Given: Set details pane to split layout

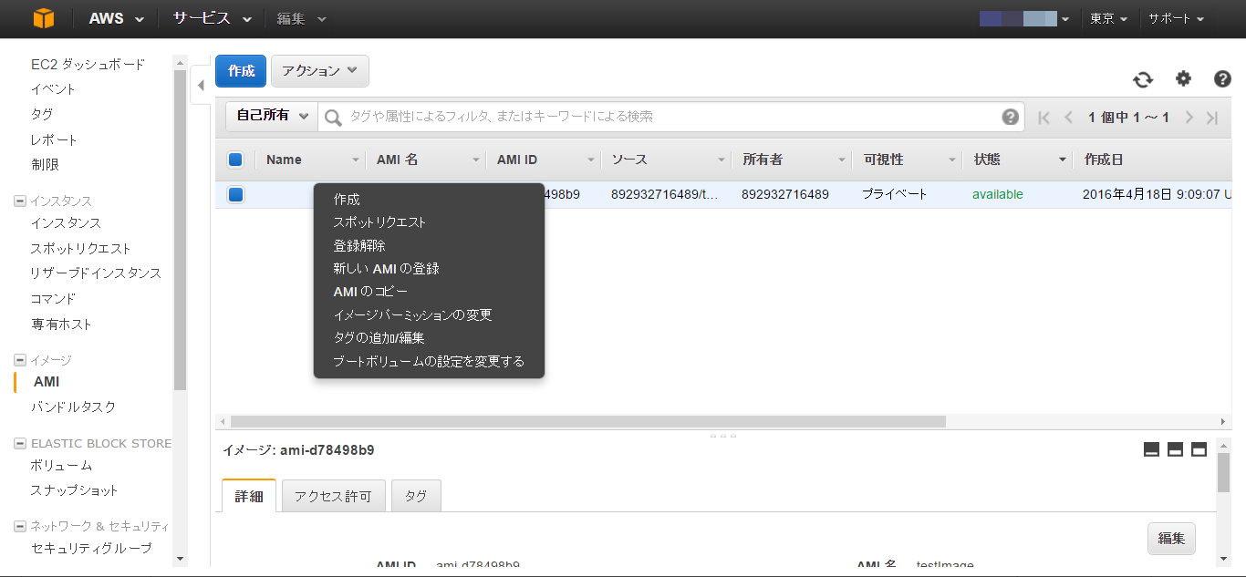Looking at the screenshot, I should point(1175,449).
